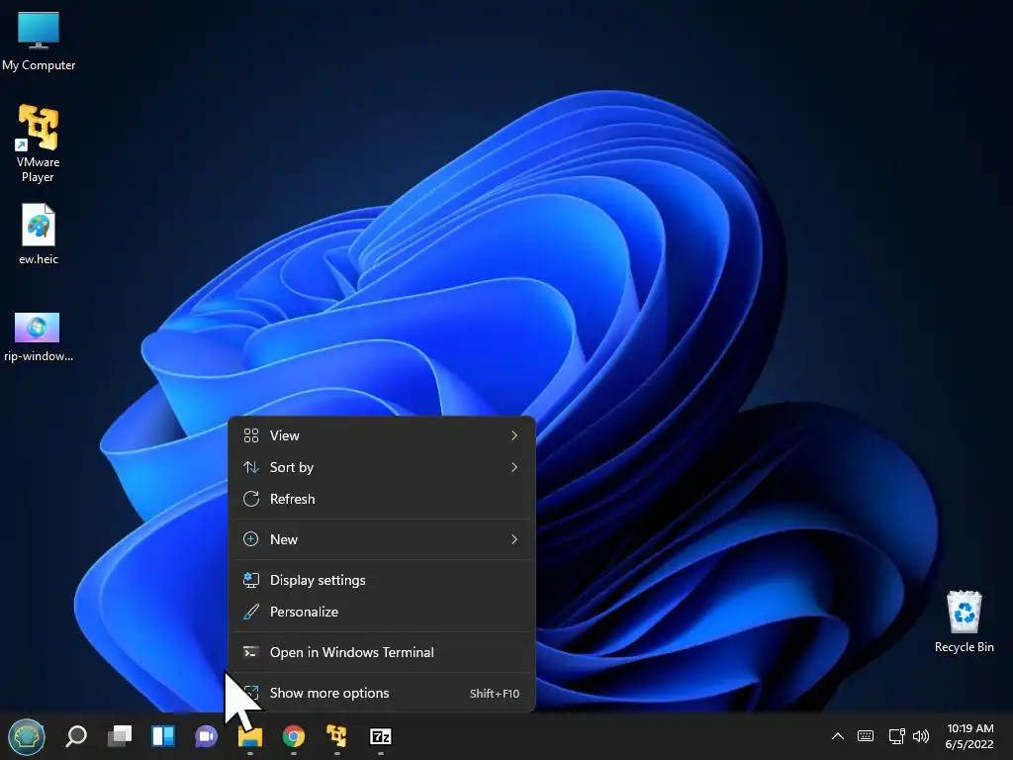Click the View grid icon in menu

pyautogui.click(x=251, y=435)
